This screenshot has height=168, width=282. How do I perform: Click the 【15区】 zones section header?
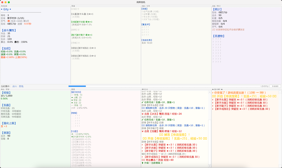coord(75,132)
